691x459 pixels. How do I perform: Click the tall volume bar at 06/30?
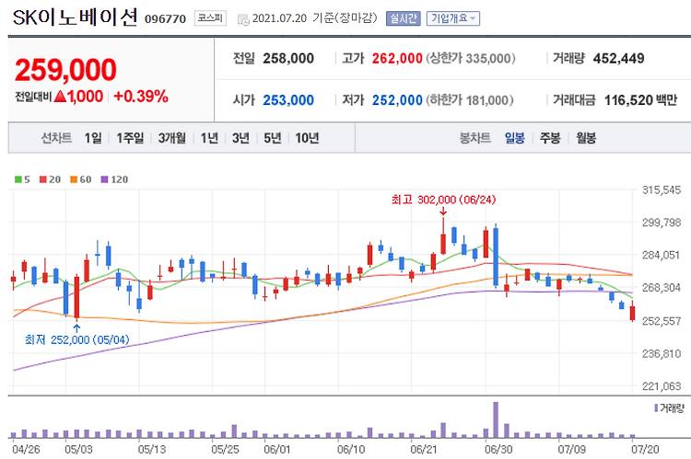pos(496,419)
